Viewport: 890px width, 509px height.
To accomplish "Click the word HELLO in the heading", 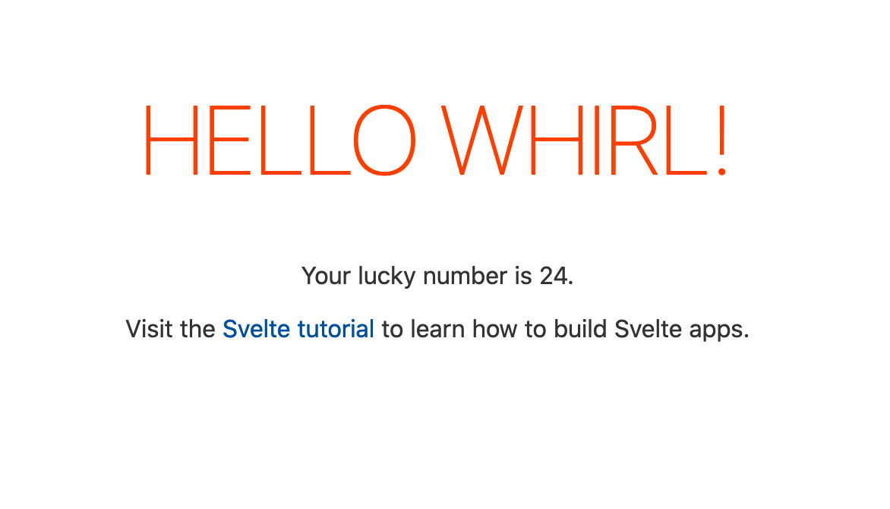I will (279, 141).
